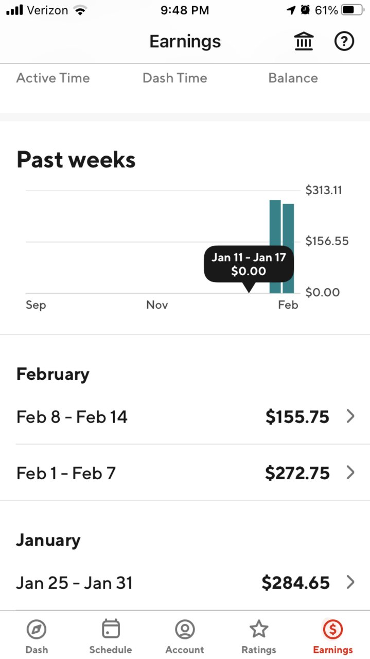Open the Account profile icon
Image resolution: width=370 pixels, height=659 pixels.
point(185,629)
